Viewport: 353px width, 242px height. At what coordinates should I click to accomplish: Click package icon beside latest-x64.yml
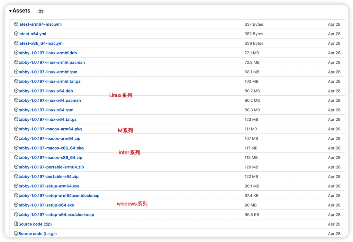click(16, 33)
